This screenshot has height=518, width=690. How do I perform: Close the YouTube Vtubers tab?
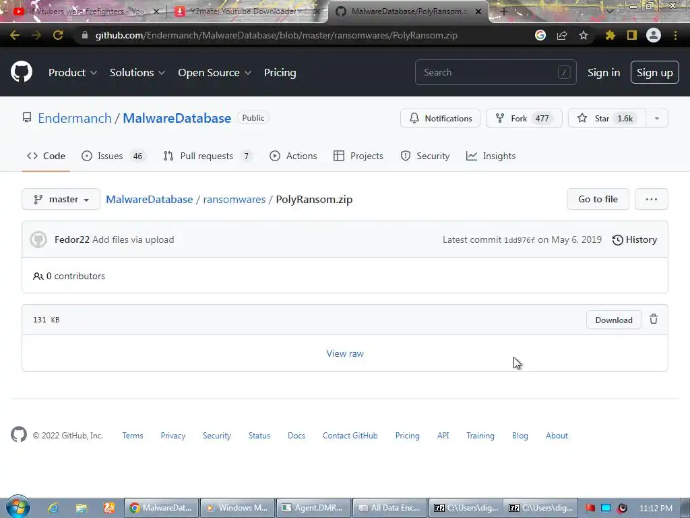(x=156, y=11)
